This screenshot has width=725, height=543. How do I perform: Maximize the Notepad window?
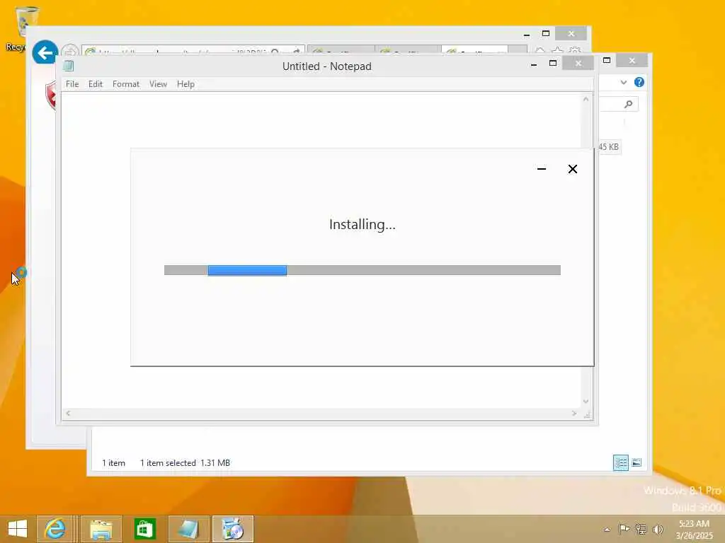pos(552,63)
